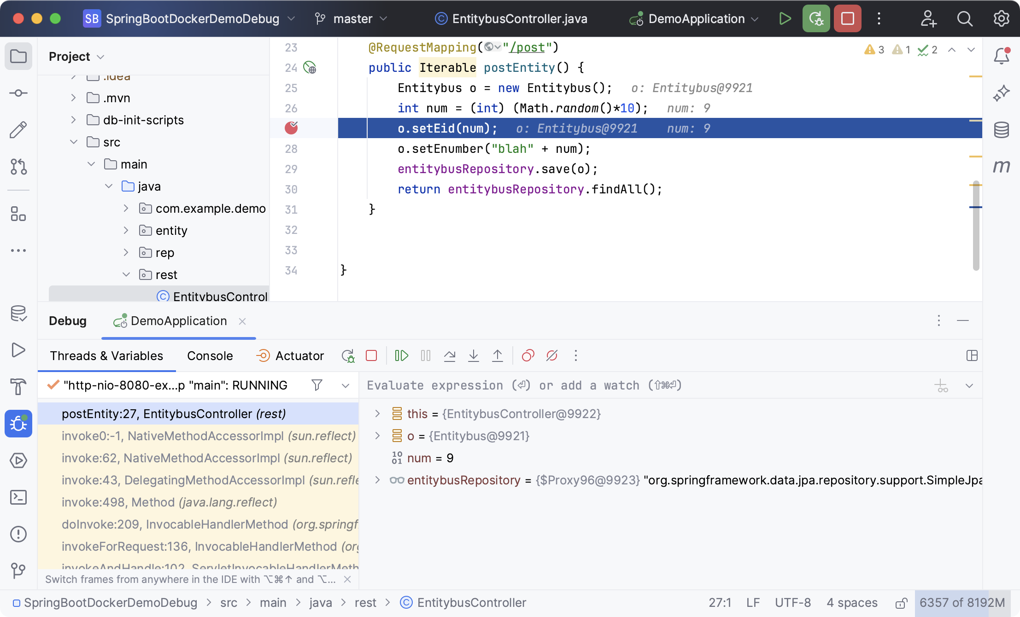Viewport: 1020px width, 617px height.
Task: Expand the o Entitybus@9921 variable node
Action: click(x=377, y=436)
